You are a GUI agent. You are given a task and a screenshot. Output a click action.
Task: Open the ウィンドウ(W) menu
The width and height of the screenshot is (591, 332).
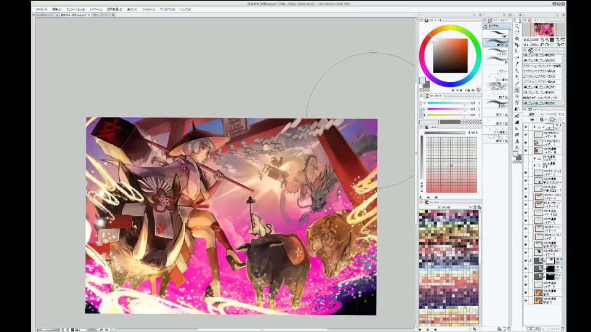(x=167, y=9)
